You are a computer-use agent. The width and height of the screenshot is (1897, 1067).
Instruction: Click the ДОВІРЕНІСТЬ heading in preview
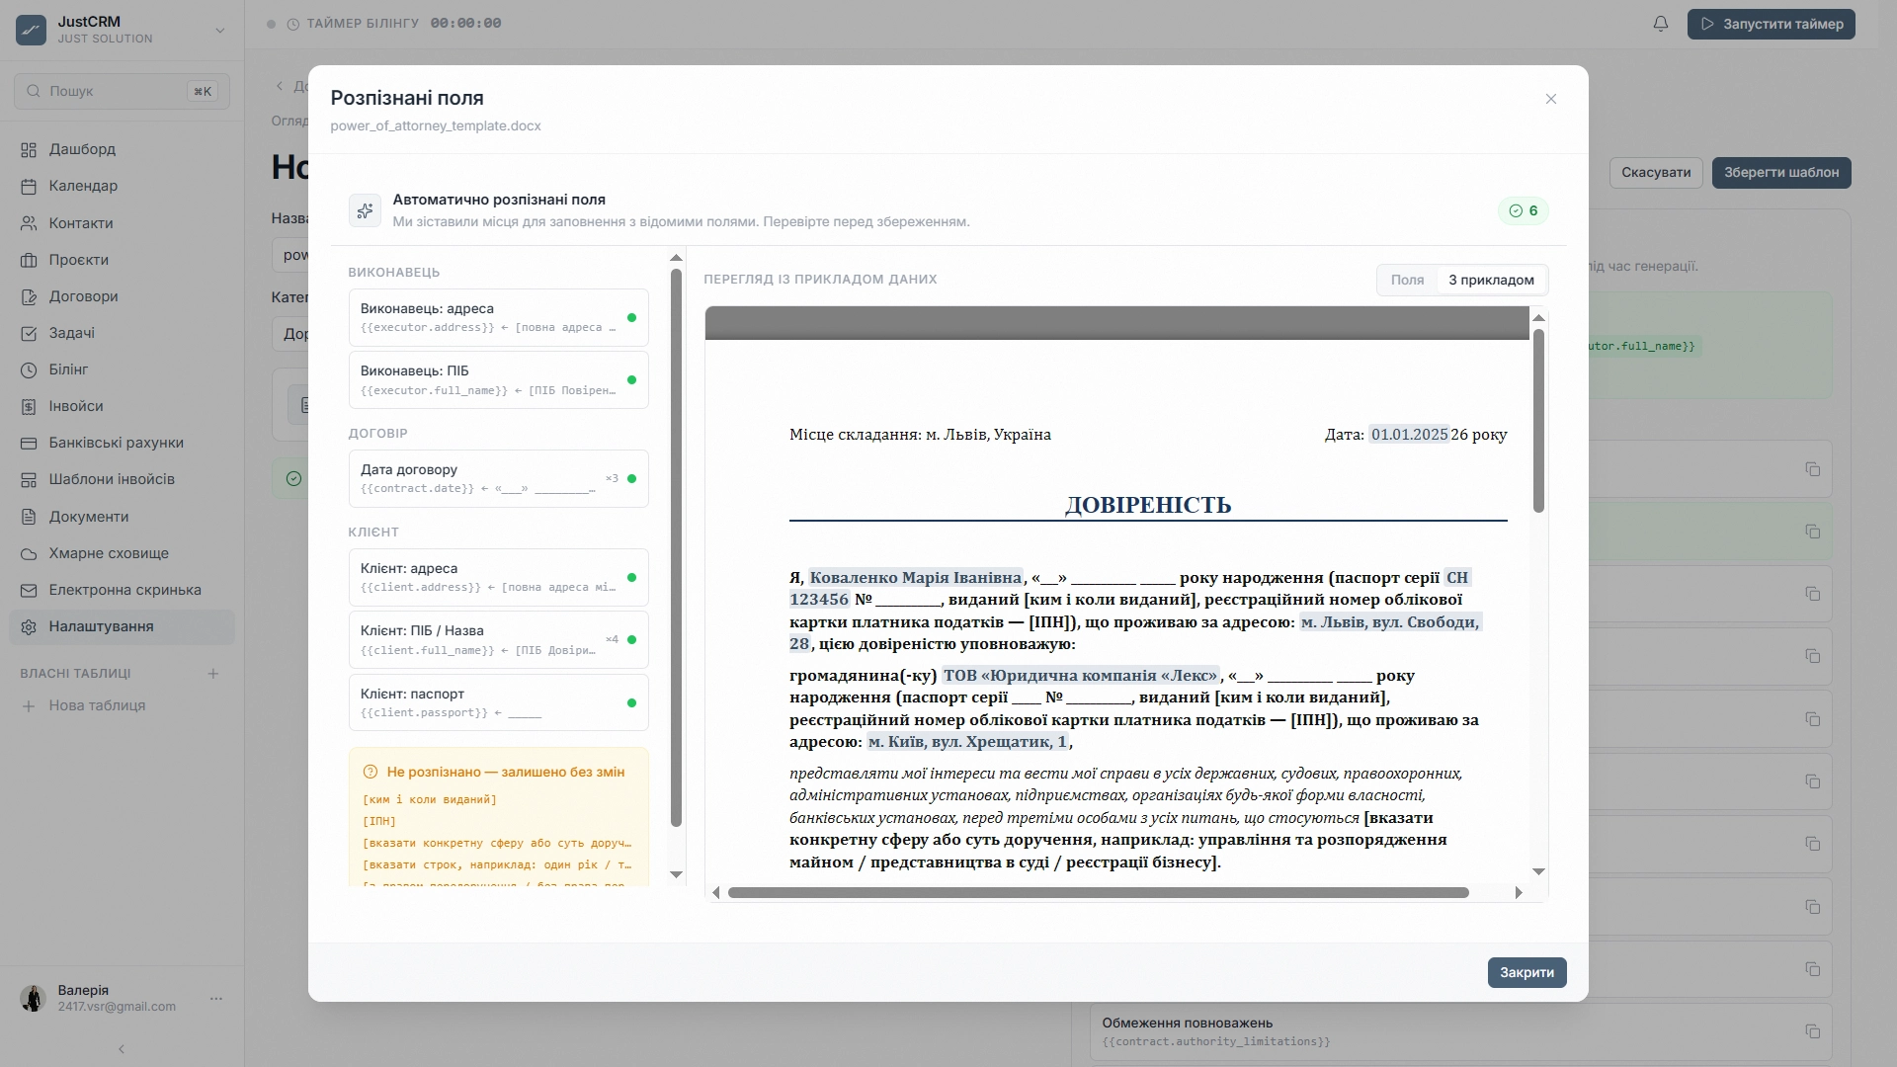point(1148,505)
